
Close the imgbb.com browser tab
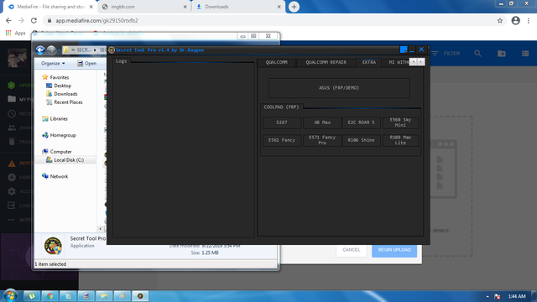point(185,7)
